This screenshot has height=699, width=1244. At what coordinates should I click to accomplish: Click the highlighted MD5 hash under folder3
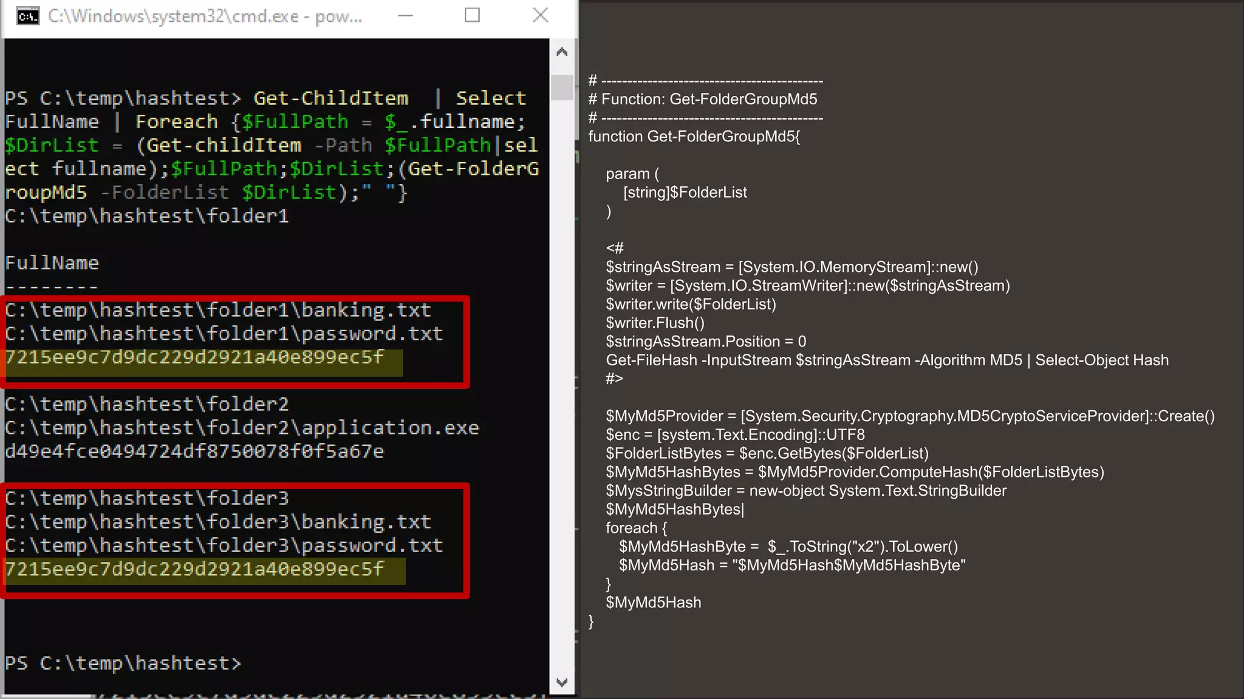pyautogui.click(x=194, y=569)
